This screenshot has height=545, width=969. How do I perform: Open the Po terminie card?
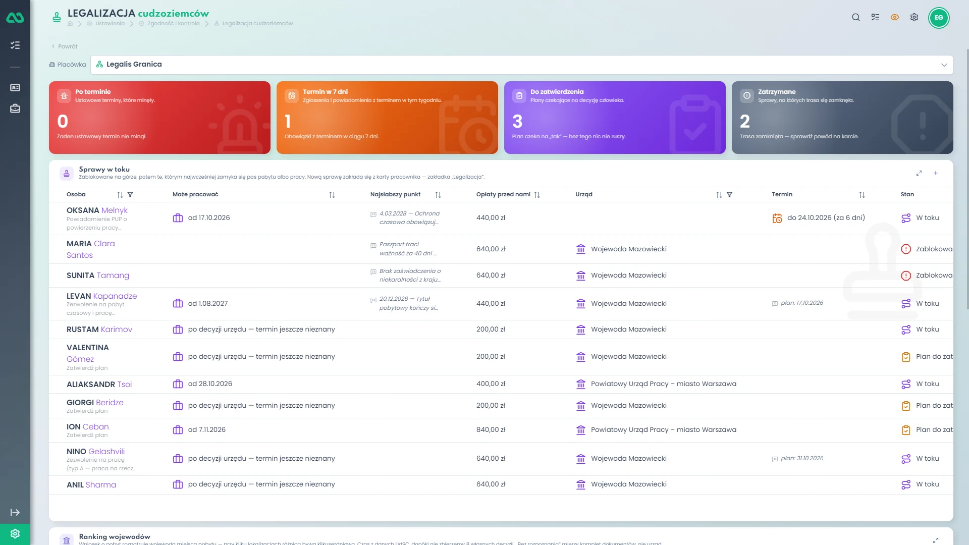tap(159, 118)
